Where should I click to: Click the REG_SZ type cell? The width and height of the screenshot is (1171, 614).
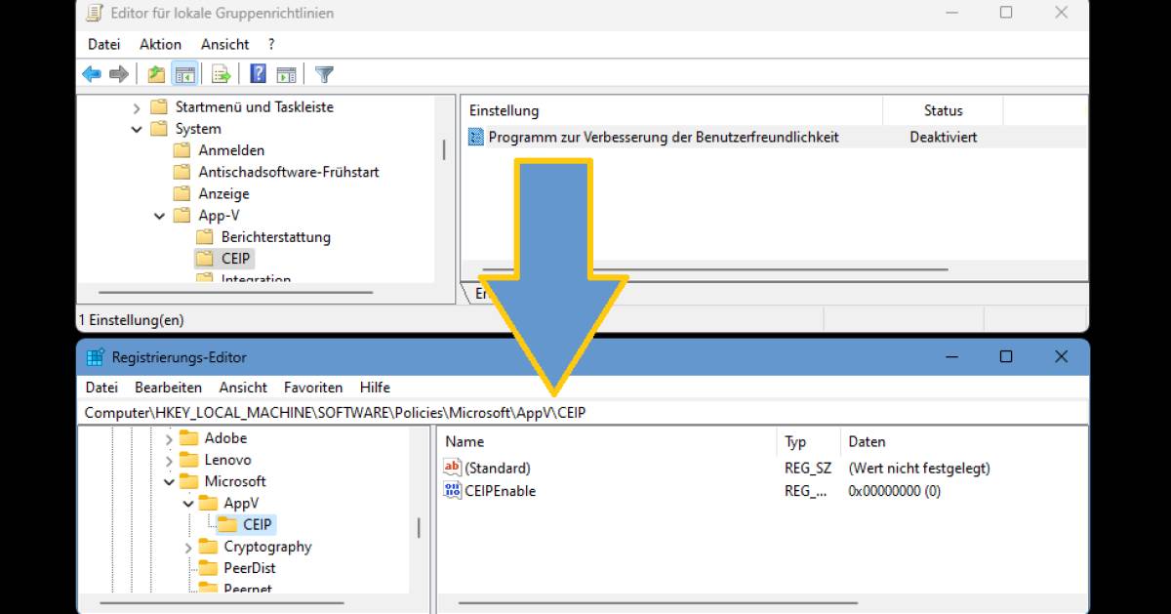pyautogui.click(x=808, y=469)
